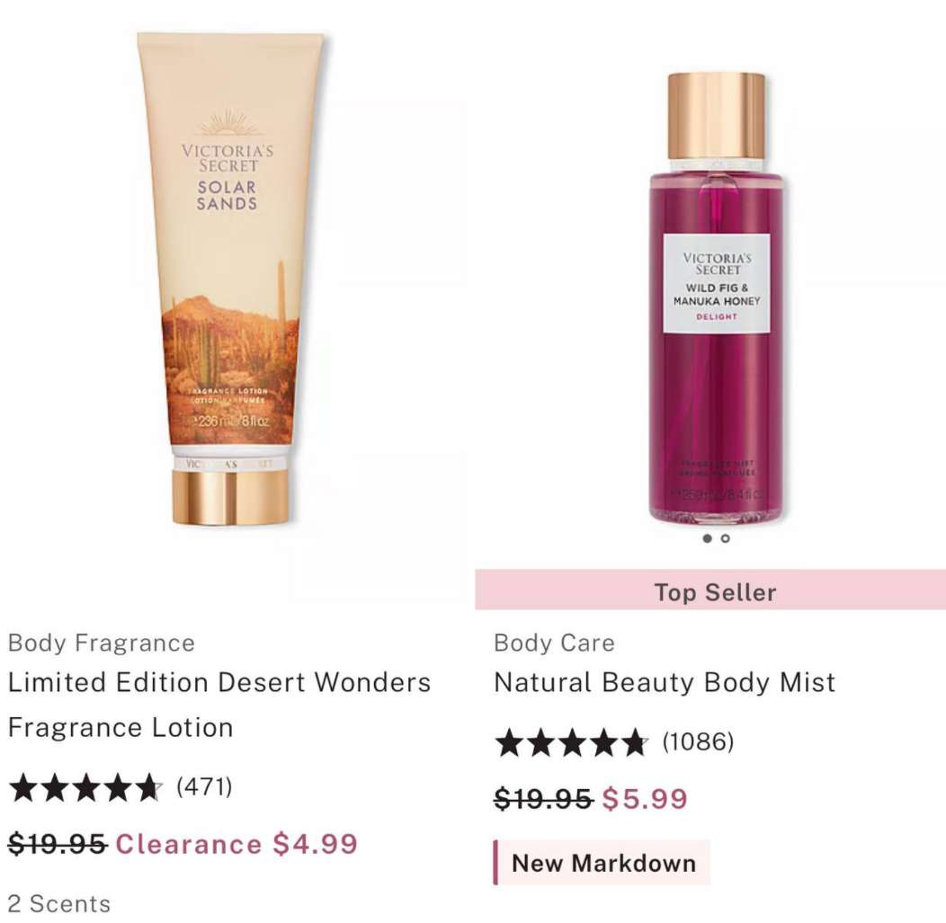Click the star rating for Desert Wonders lotion
Image resolution: width=946 pixels, height=923 pixels.
[86, 788]
